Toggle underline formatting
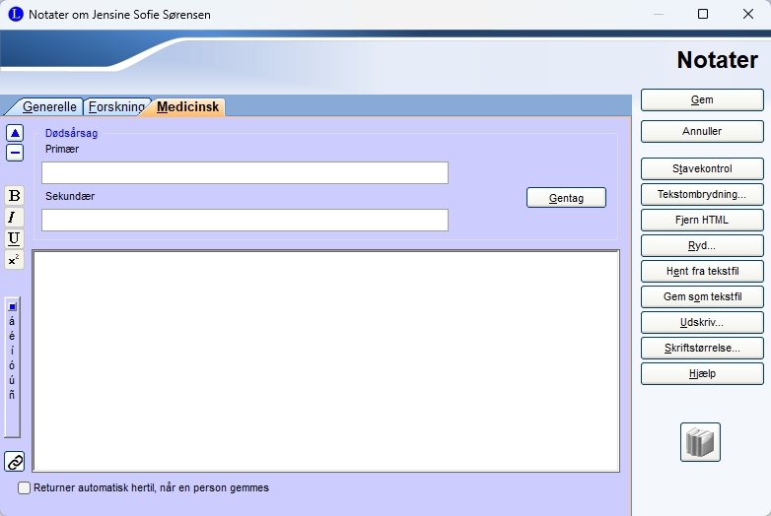Image resolution: width=771 pixels, height=516 pixels. coord(14,238)
